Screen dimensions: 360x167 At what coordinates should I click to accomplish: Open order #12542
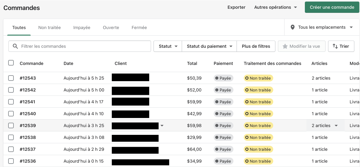[28, 90]
